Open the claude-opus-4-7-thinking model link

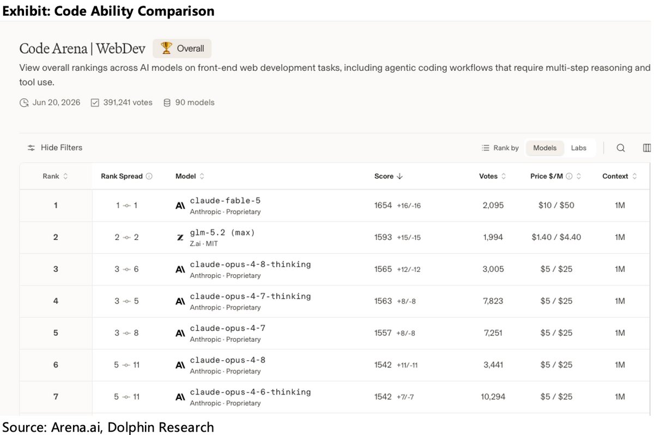tap(250, 296)
